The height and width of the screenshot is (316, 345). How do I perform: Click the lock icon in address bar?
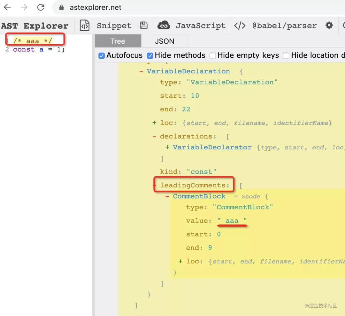(62, 7)
